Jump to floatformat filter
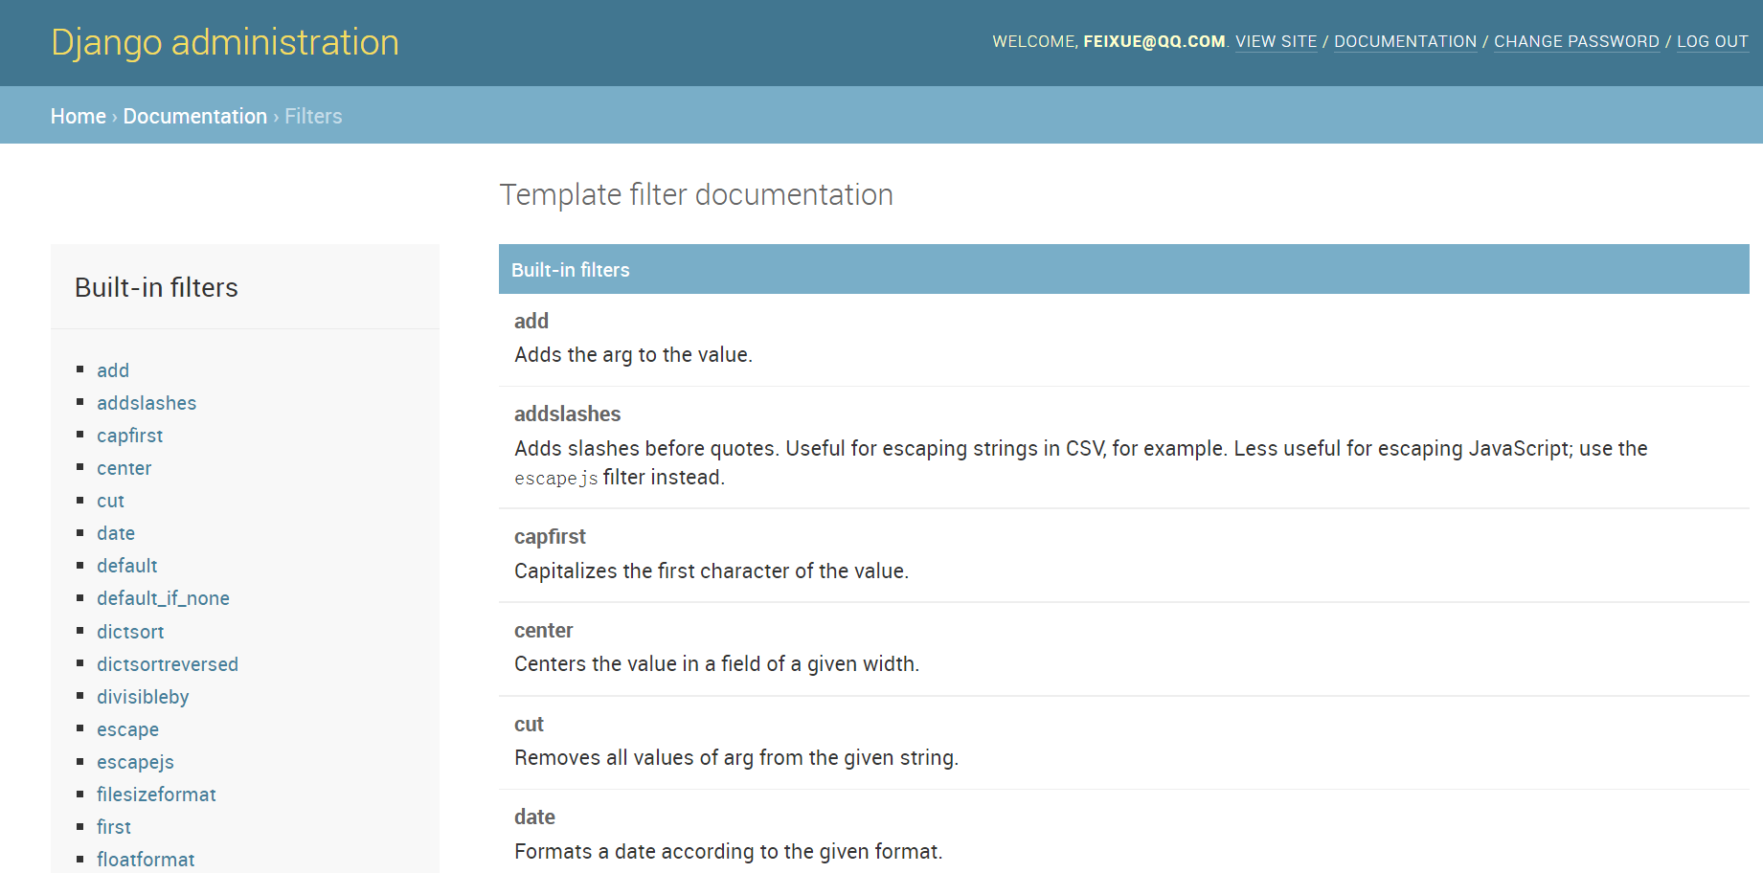This screenshot has height=873, width=1763. 146,860
